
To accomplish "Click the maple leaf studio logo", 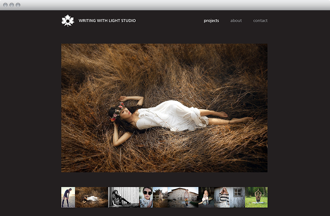I will coord(68,21).
